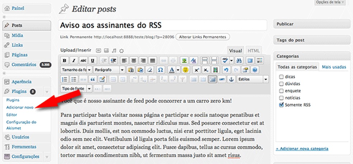Format selection as blockquote
Image resolution: width=353 pixels, height=164 pixels.
(93, 79)
